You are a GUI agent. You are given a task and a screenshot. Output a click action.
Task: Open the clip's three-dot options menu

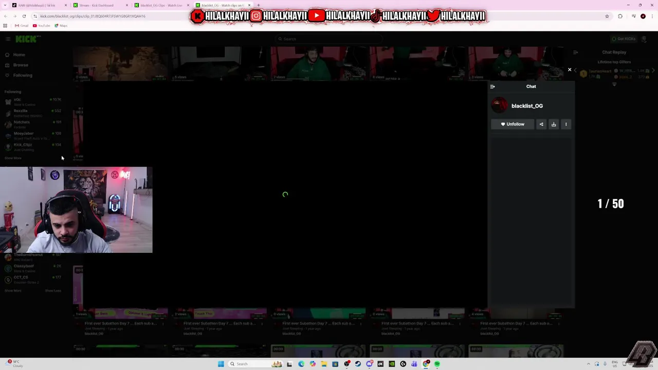(566, 124)
